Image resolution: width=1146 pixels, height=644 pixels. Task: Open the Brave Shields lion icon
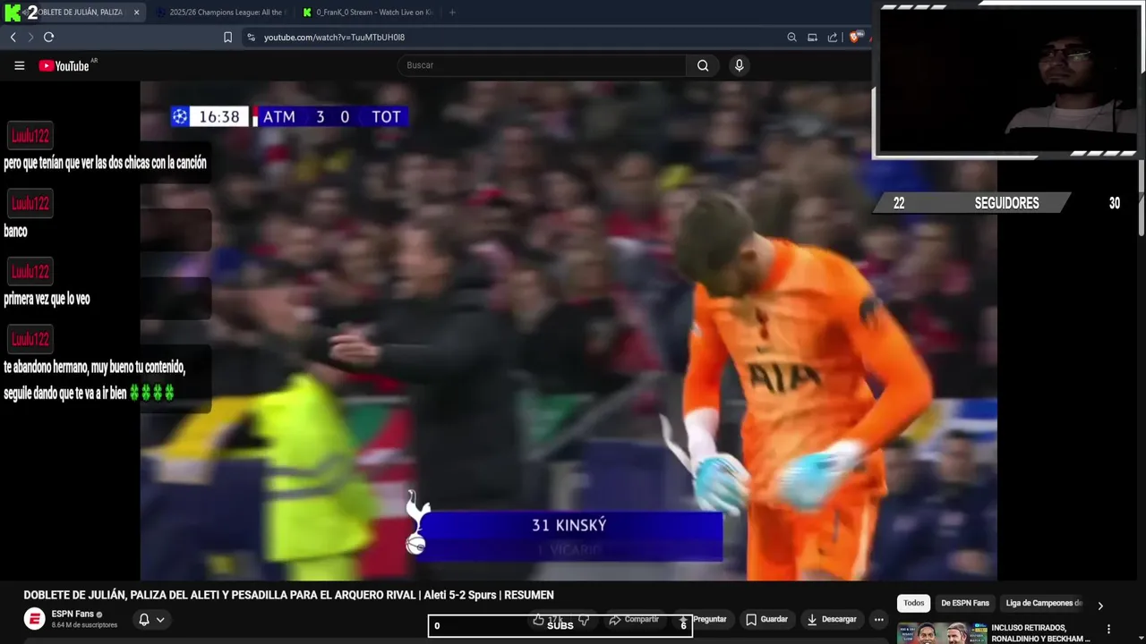pyautogui.click(x=855, y=38)
